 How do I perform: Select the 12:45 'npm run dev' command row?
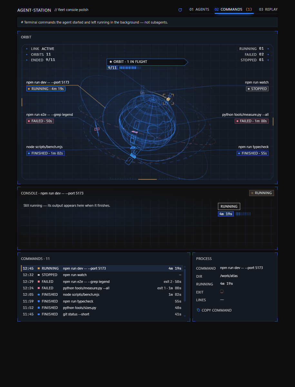point(102,268)
